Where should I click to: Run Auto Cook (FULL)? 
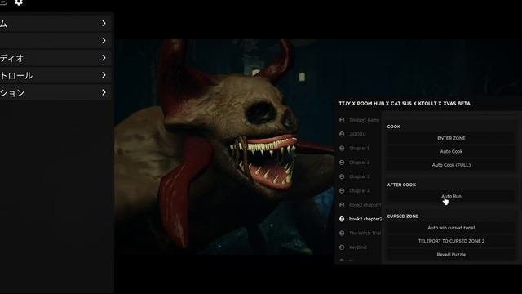pyautogui.click(x=451, y=165)
